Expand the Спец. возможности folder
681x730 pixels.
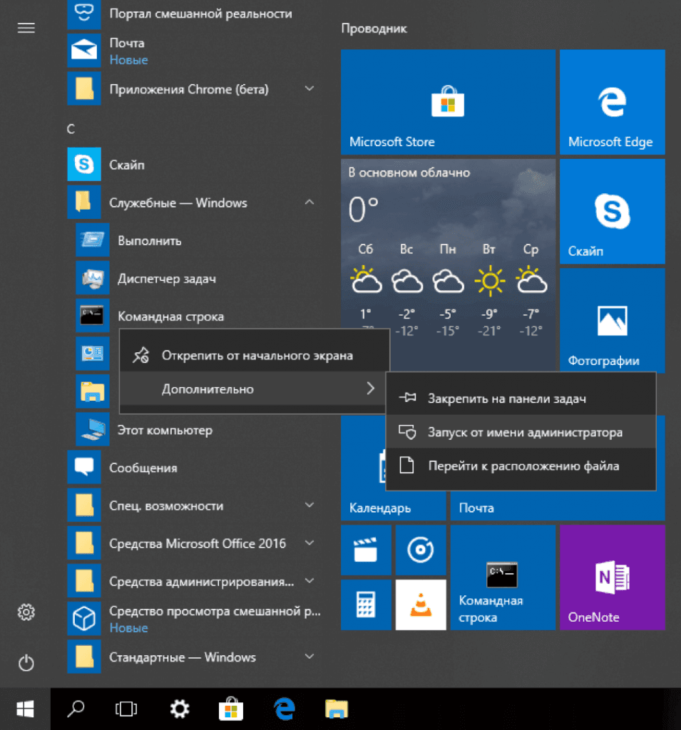pyautogui.click(x=309, y=505)
